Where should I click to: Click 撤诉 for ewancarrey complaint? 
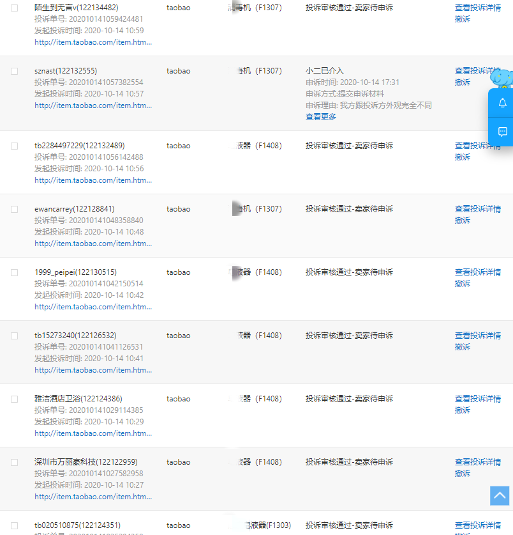click(462, 221)
